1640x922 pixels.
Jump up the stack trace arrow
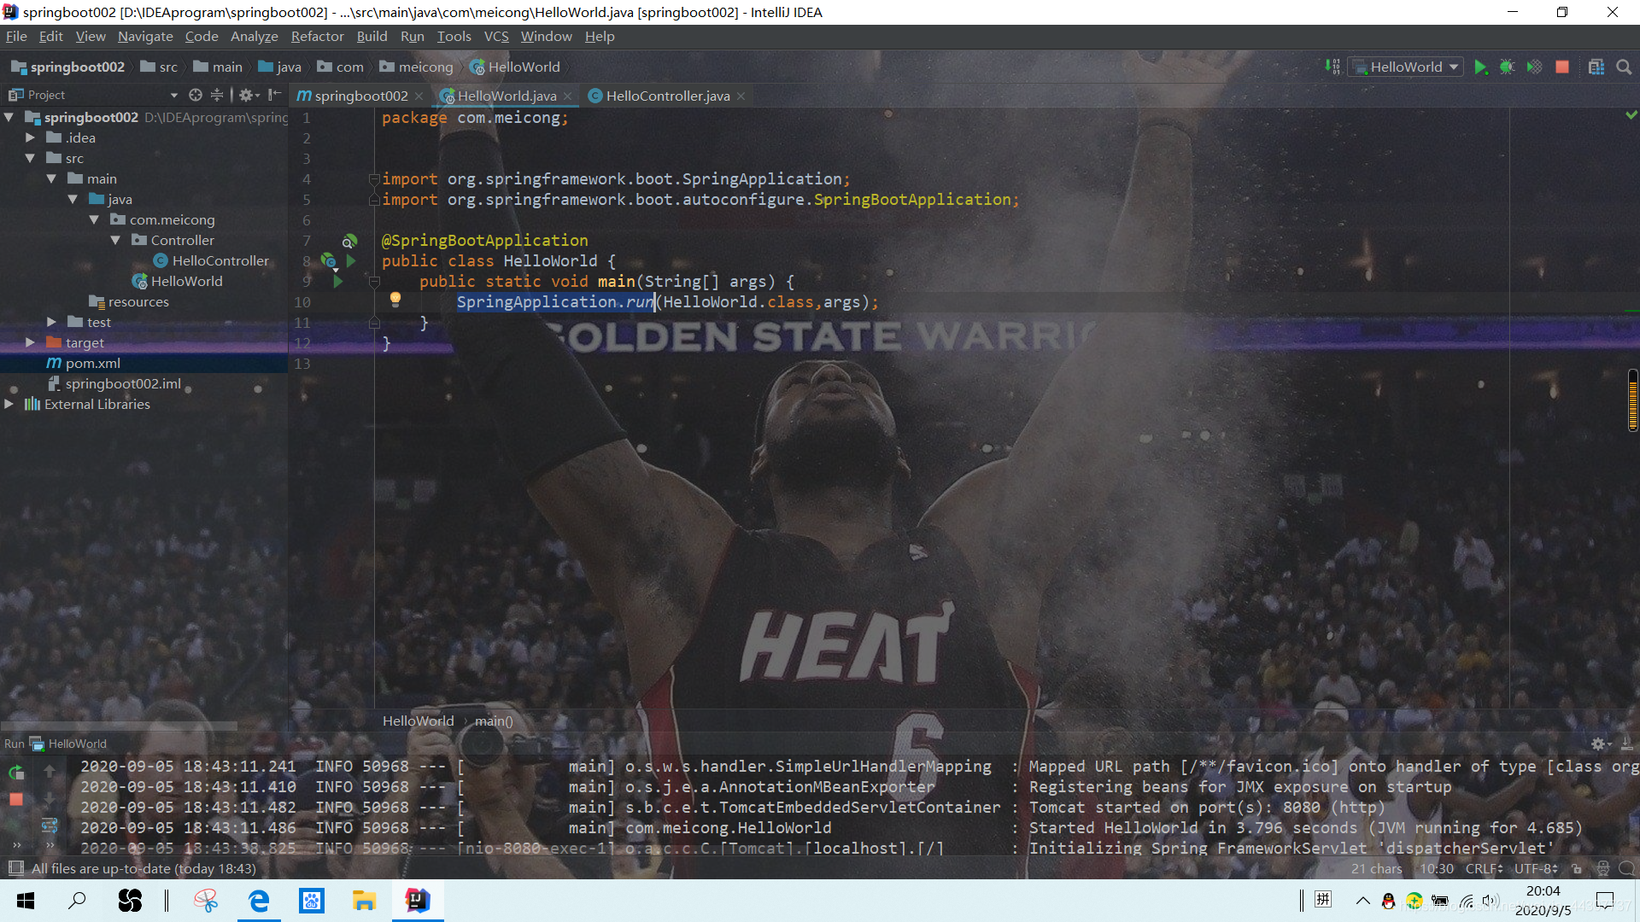pos(50,771)
